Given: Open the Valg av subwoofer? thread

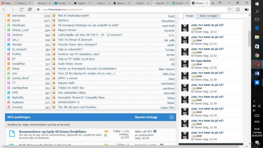Looking at the screenshot, I should point(70,49).
